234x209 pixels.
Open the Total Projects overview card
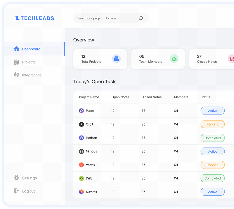pos(100,59)
